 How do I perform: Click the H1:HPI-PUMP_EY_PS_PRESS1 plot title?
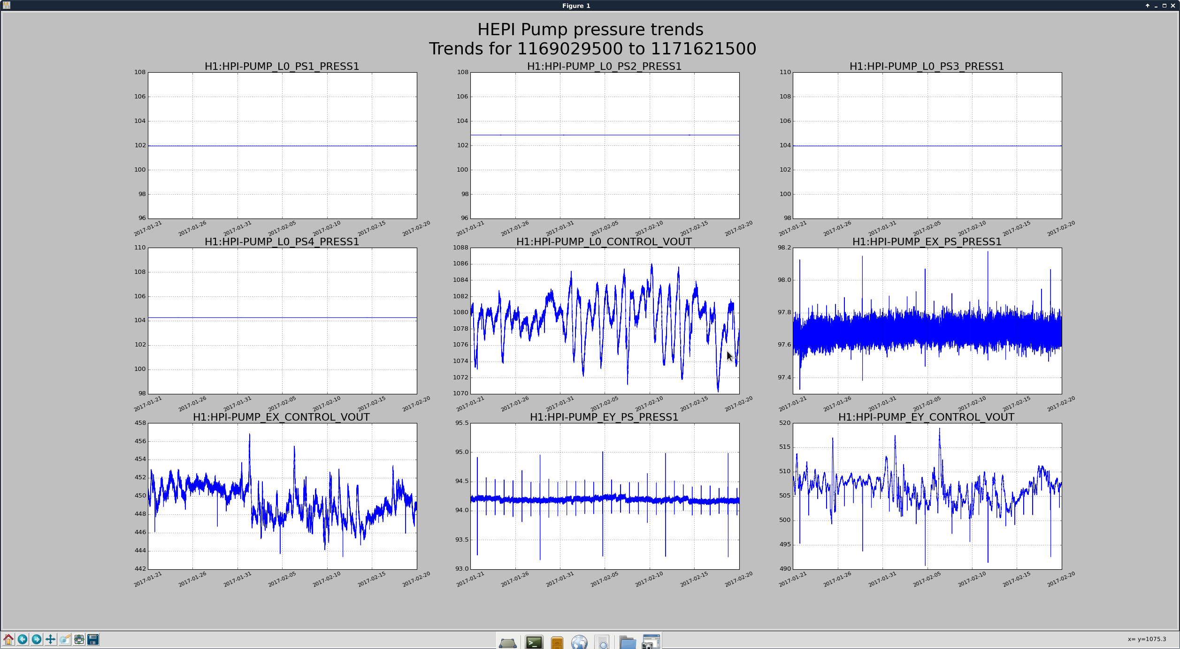[604, 417]
